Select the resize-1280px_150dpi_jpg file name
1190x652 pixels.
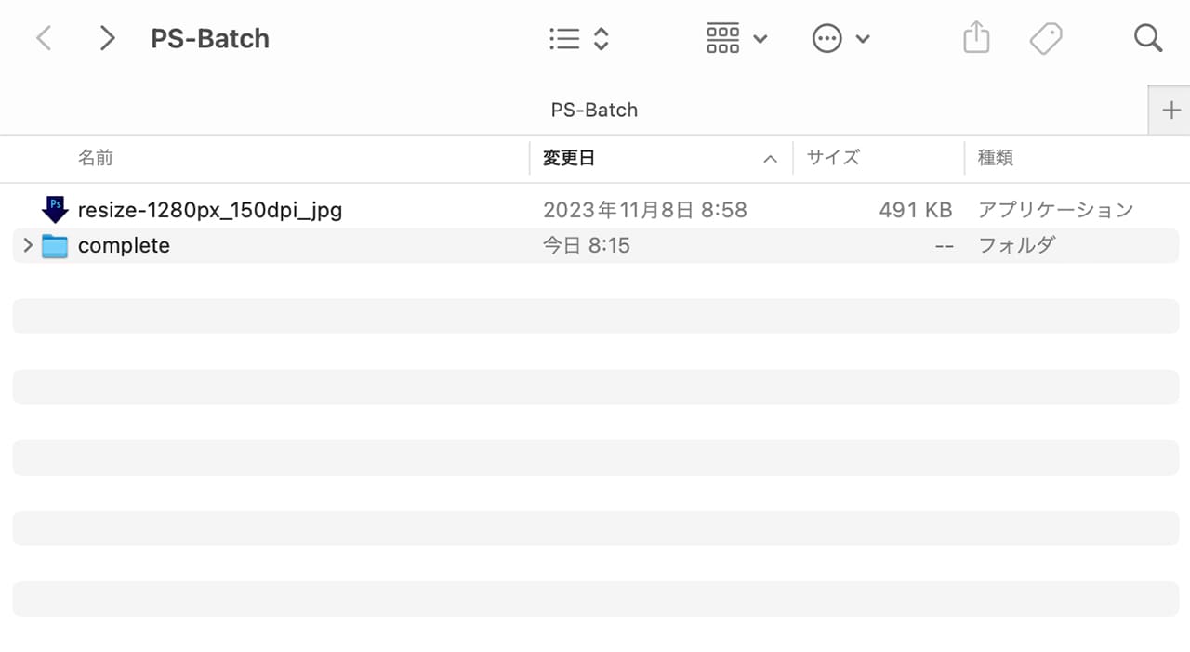(210, 210)
